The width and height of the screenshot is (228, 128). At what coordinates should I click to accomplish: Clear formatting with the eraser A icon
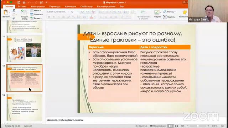point(93,12)
